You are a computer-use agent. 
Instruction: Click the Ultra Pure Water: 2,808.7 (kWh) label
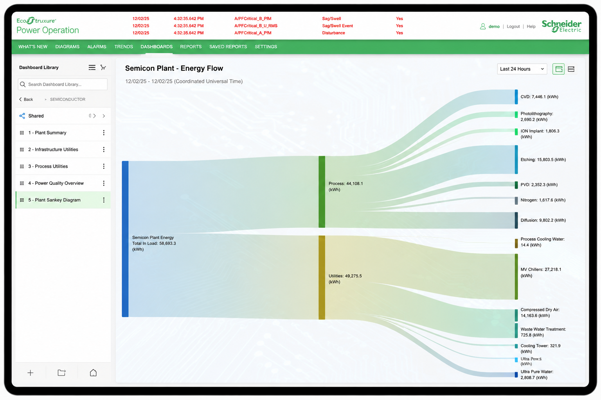tap(537, 375)
